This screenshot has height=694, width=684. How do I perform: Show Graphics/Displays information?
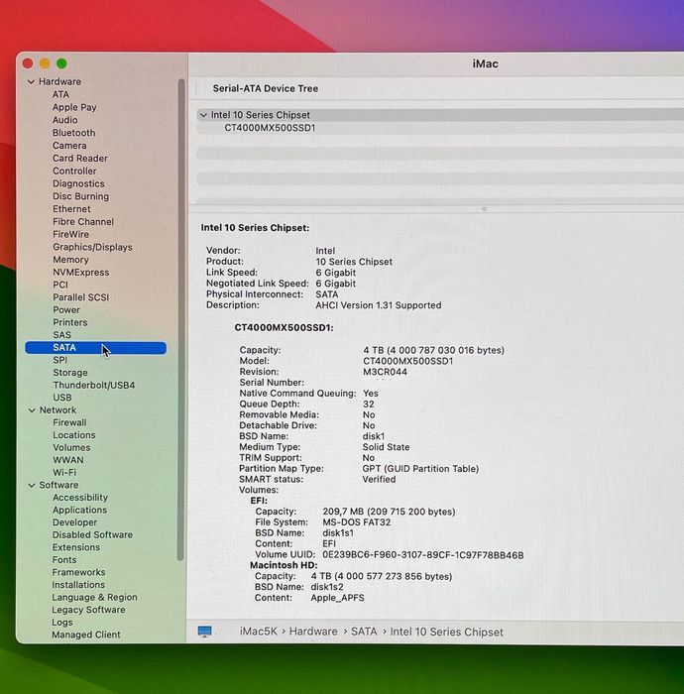[x=92, y=247]
